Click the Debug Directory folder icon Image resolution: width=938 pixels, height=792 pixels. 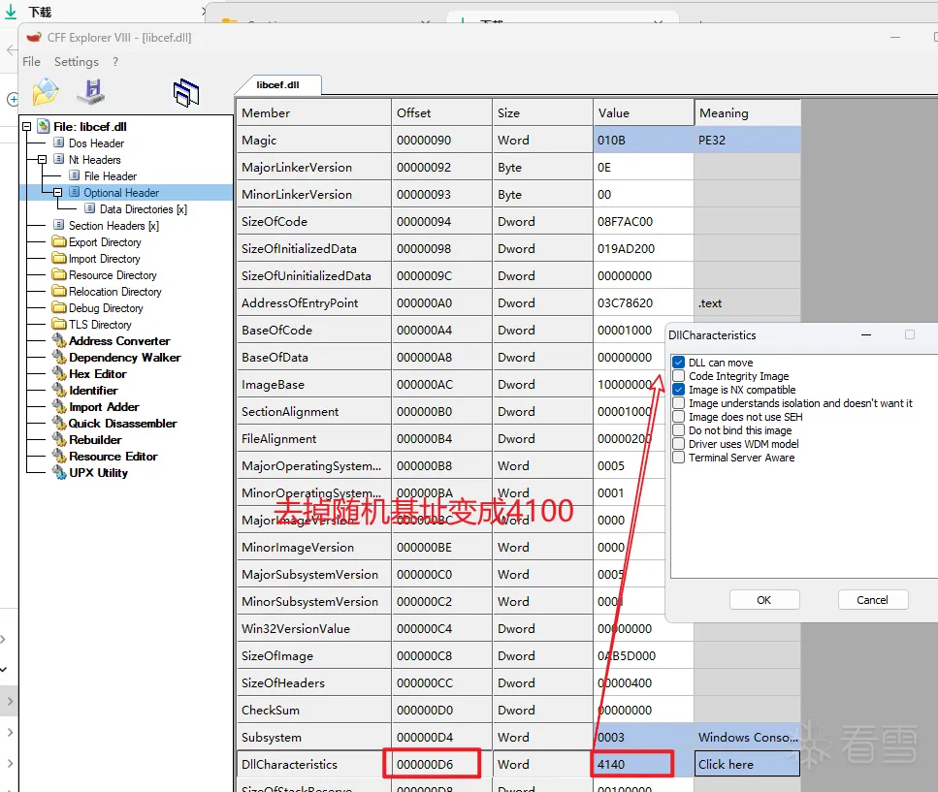(x=58, y=307)
